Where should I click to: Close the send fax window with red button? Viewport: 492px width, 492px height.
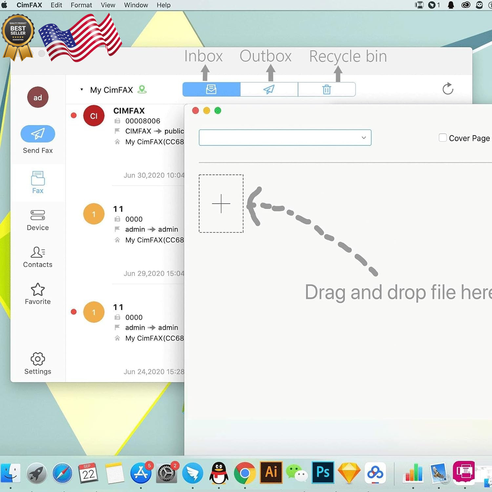[195, 111]
